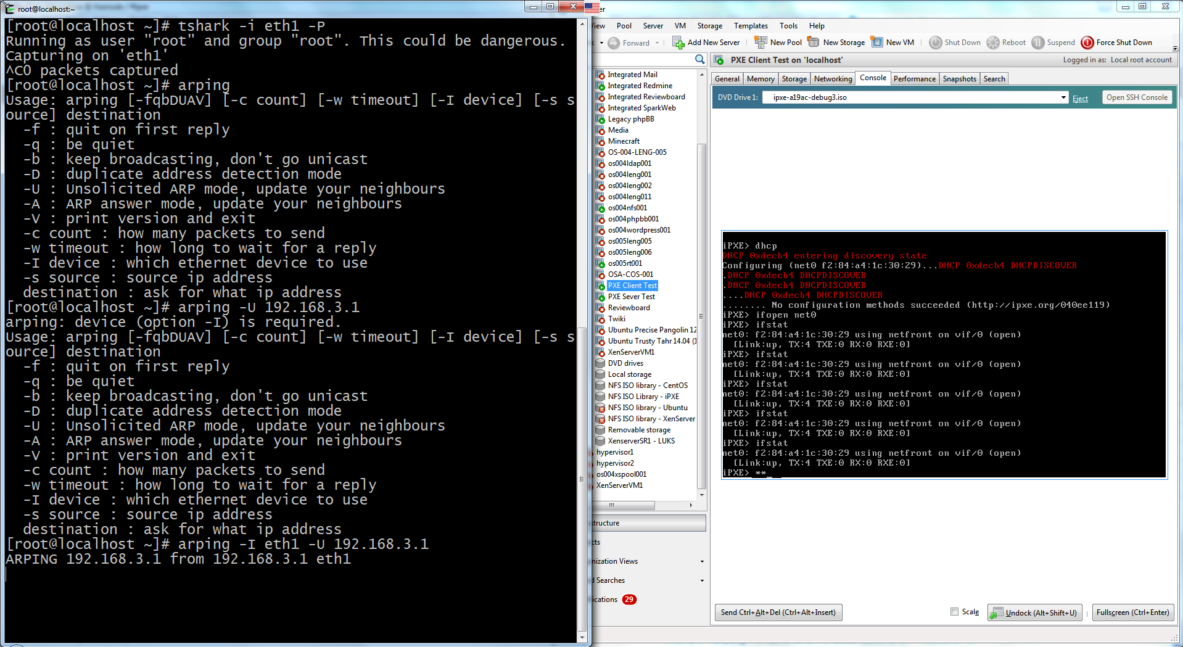1183x647 pixels.
Task: Select OSA-COS-001 in the tree
Action: [630, 274]
